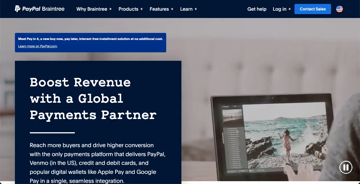Expand the Learn menu
The image size is (360, 184).
(x=188, y=9)
